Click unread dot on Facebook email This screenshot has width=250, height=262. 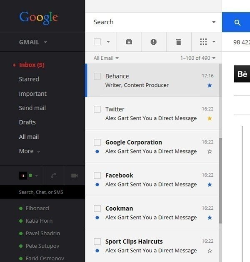coord(97,185)
